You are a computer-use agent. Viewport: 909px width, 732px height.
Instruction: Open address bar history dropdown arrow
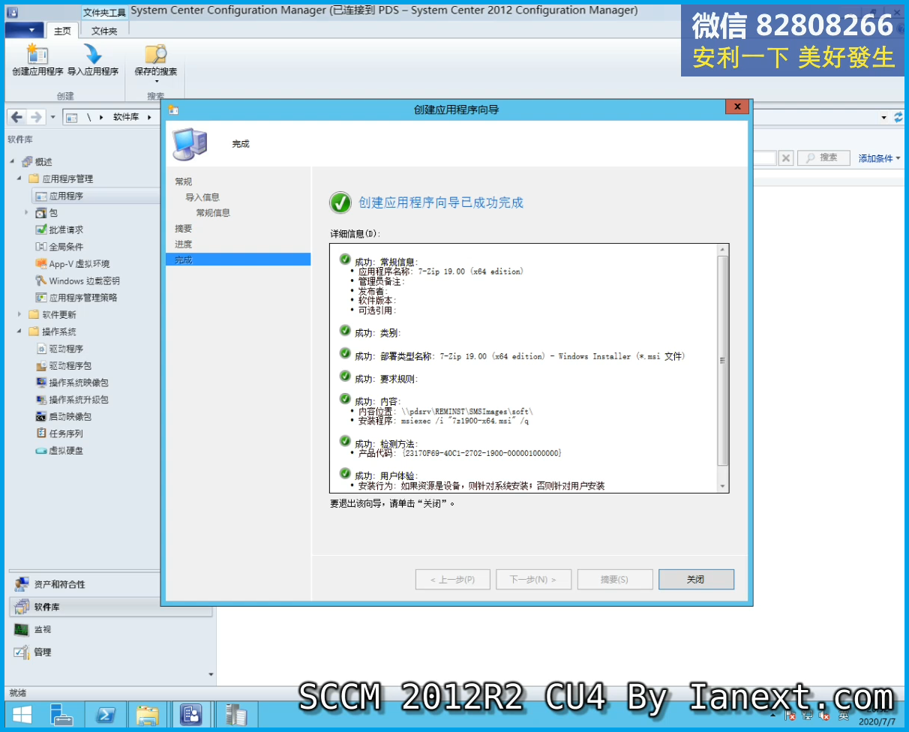click(884, 118)
